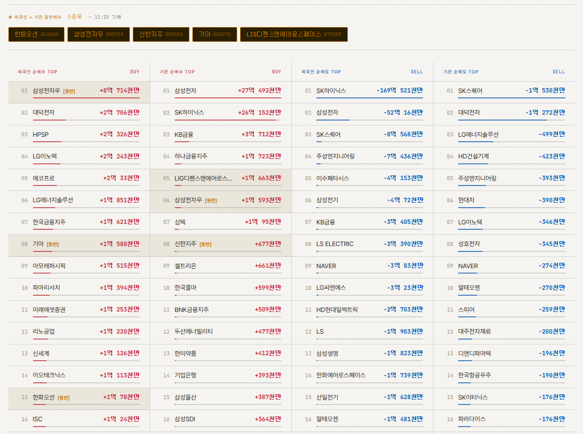The height and width of the screenshot is (434, 583).
Task: Open 한국항공우주 in institutional sell list
Action: [504, 377]
